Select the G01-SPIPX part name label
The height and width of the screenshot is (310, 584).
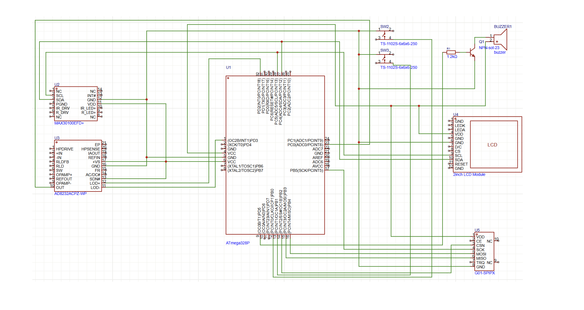(x=485, y=273)
